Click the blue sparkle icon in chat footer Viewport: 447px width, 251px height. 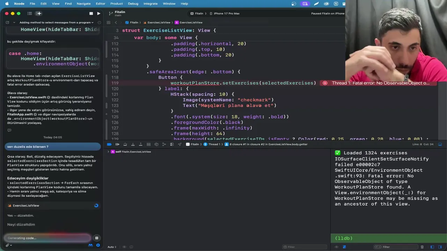[98, 245]
